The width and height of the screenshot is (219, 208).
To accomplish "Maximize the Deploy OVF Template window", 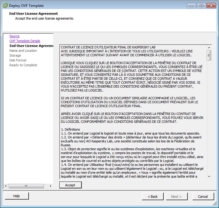I will click(x=201, y=6).
